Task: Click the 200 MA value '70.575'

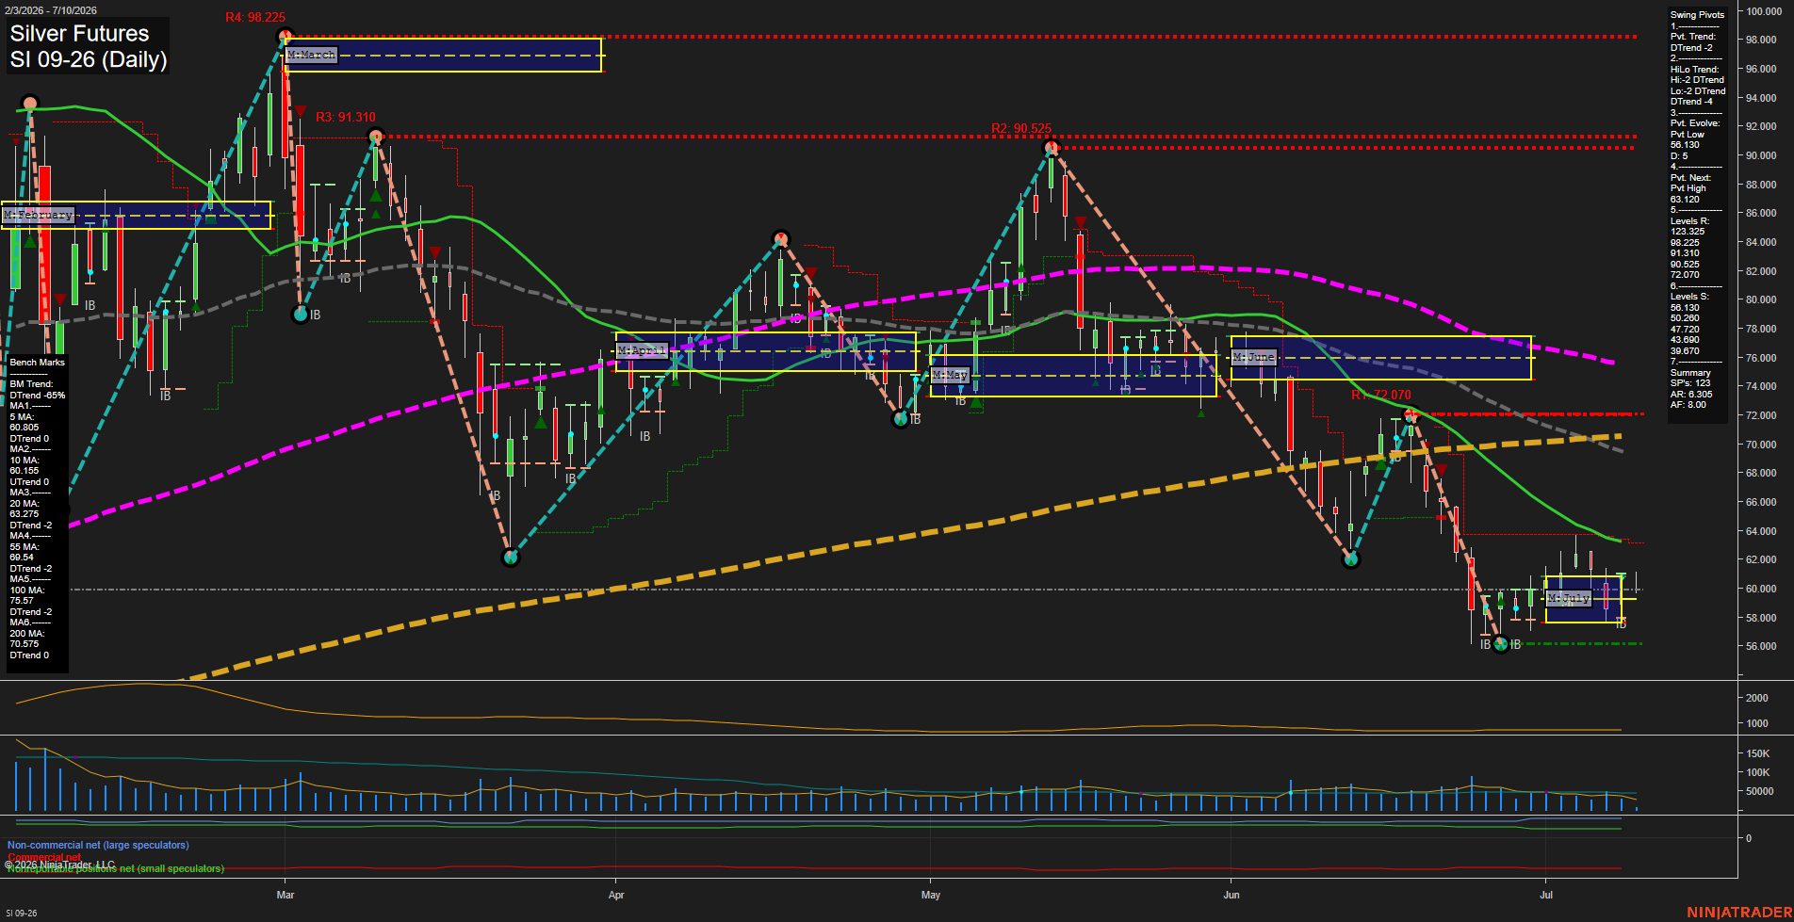Action: 24,644
